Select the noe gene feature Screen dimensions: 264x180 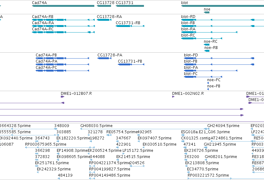point(207,12)
